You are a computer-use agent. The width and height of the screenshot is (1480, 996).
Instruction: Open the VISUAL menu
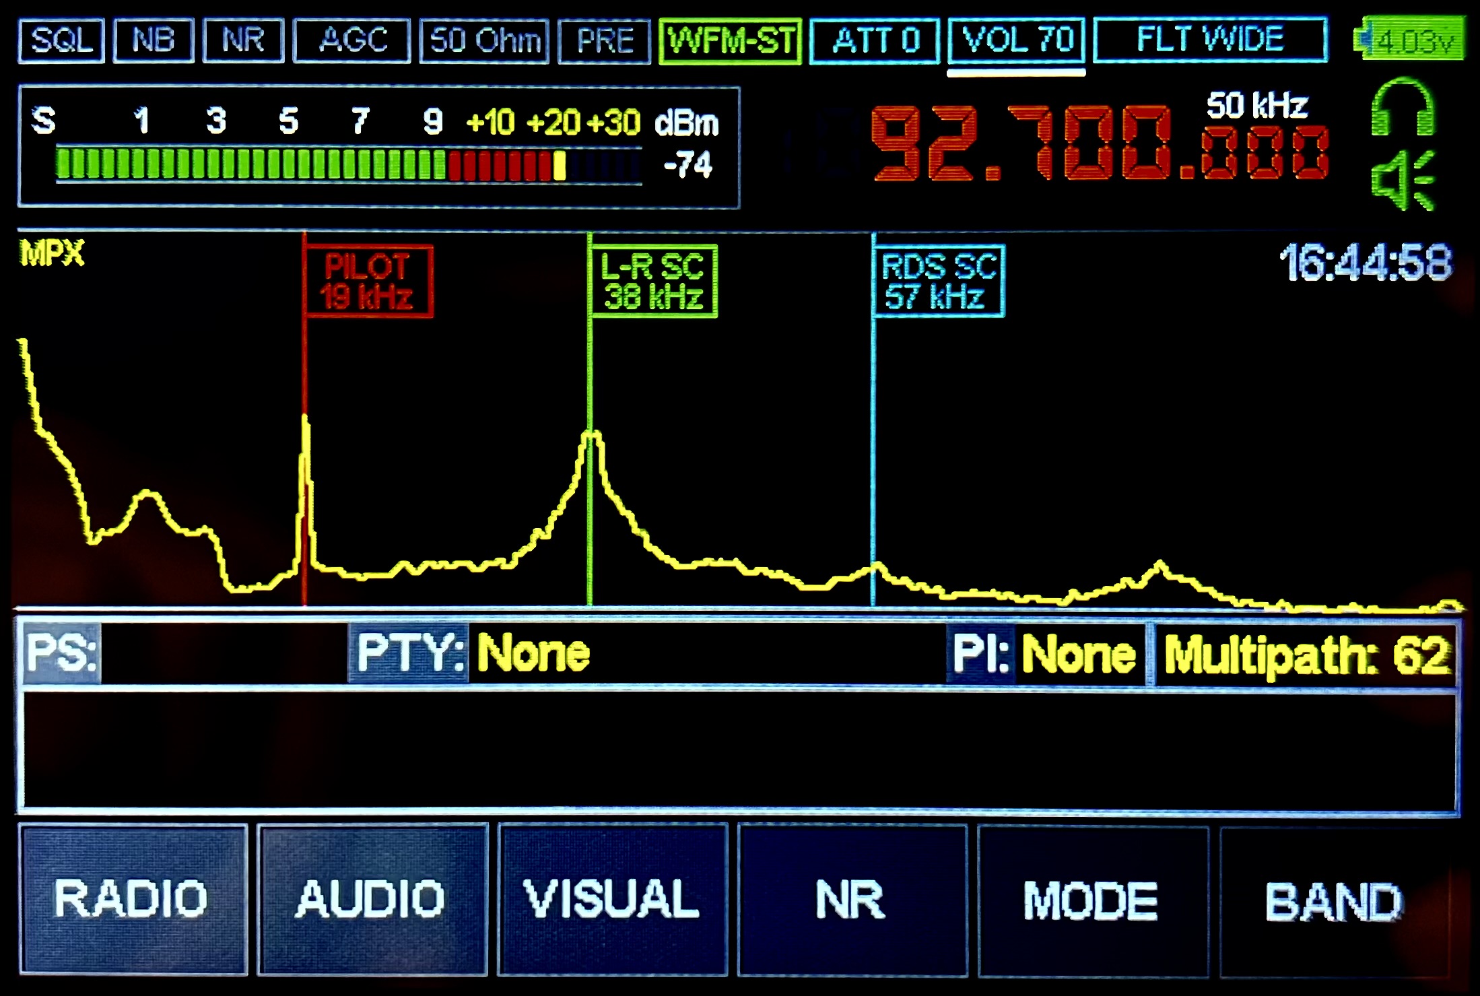coord(613,900)
